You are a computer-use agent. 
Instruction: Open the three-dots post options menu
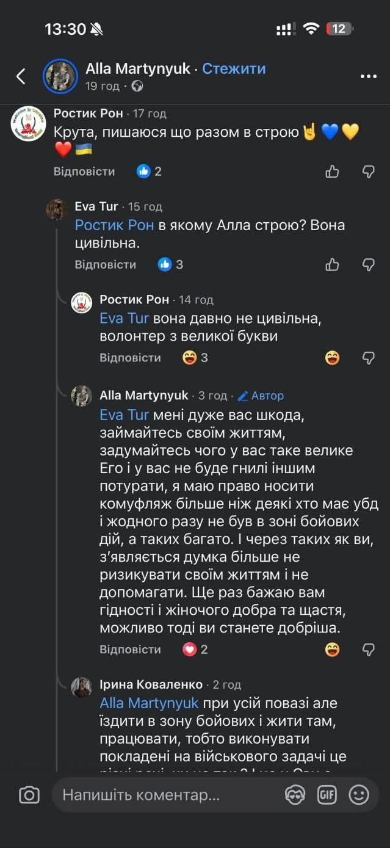(368, 76)
